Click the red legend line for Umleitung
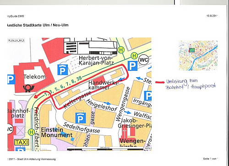Image resolution: width=229 pixels, height=166 pixels. [160, 82]
